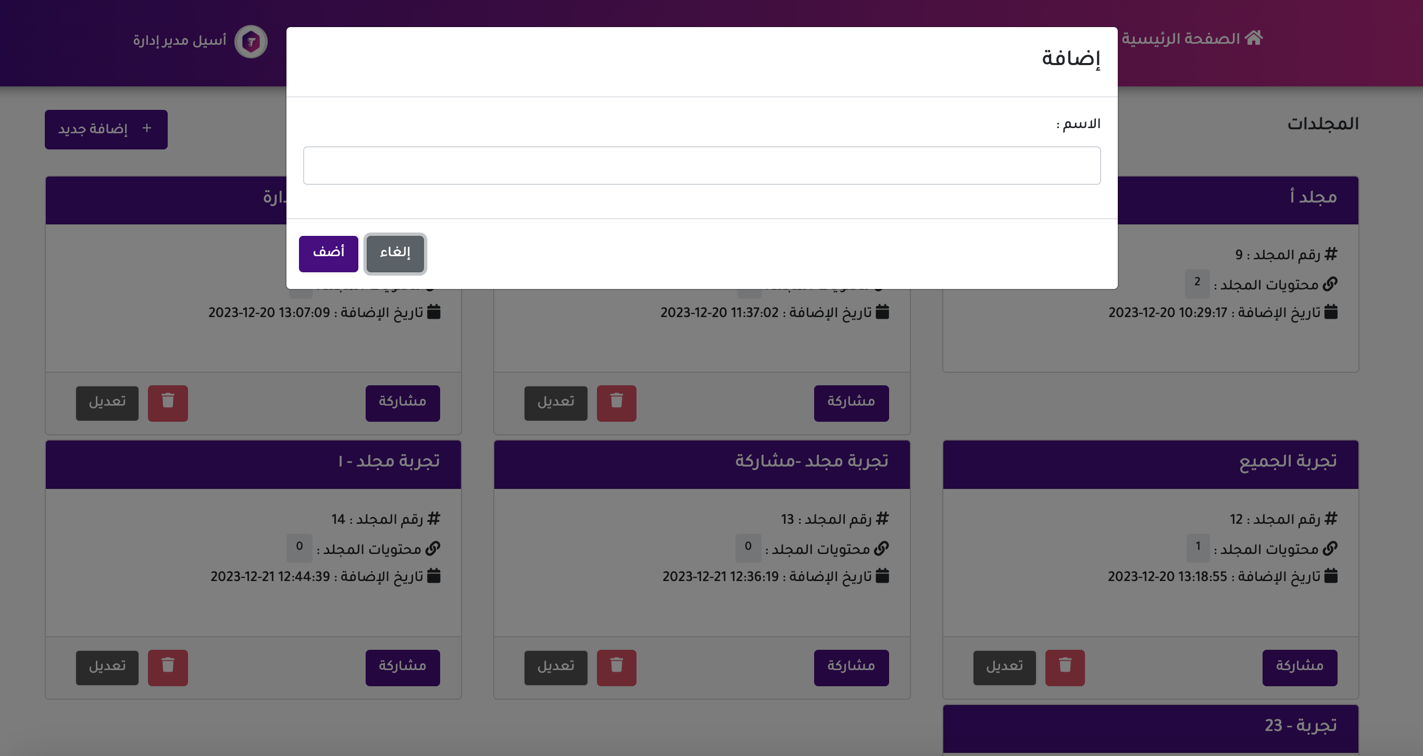Click link icon beside folder 9 contents
Image resolution: width=1423 pixels, height=756 pixels.
[1330, 284]
